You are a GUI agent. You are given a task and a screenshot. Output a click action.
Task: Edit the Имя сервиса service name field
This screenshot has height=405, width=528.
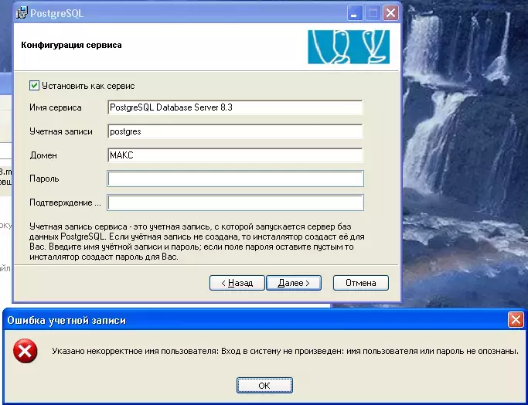pyautogui.click(x=235, y=107)
